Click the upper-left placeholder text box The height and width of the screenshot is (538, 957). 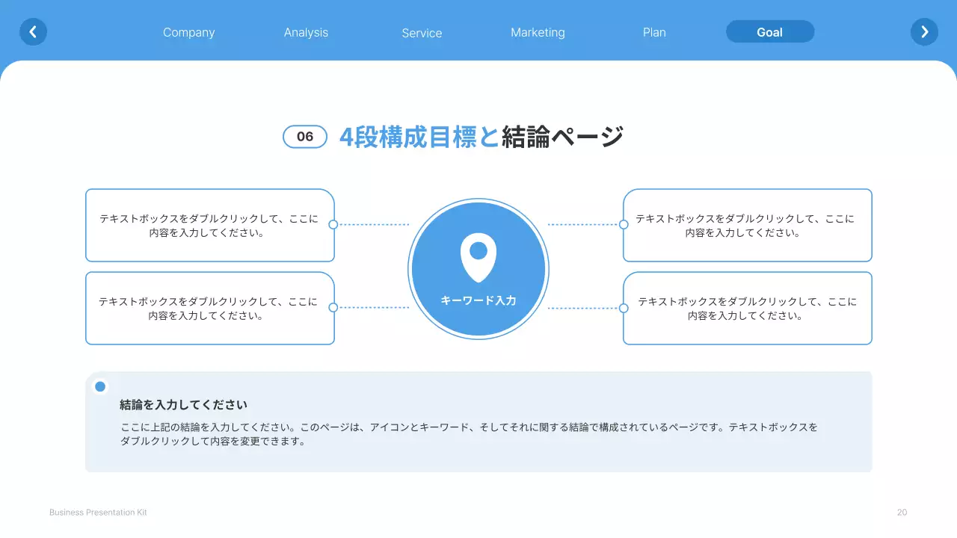tap(209, 225)
